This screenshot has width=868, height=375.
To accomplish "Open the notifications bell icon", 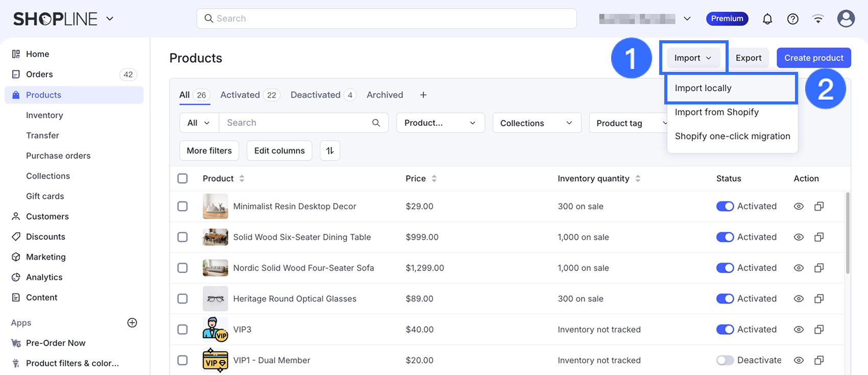I will 767,19.
